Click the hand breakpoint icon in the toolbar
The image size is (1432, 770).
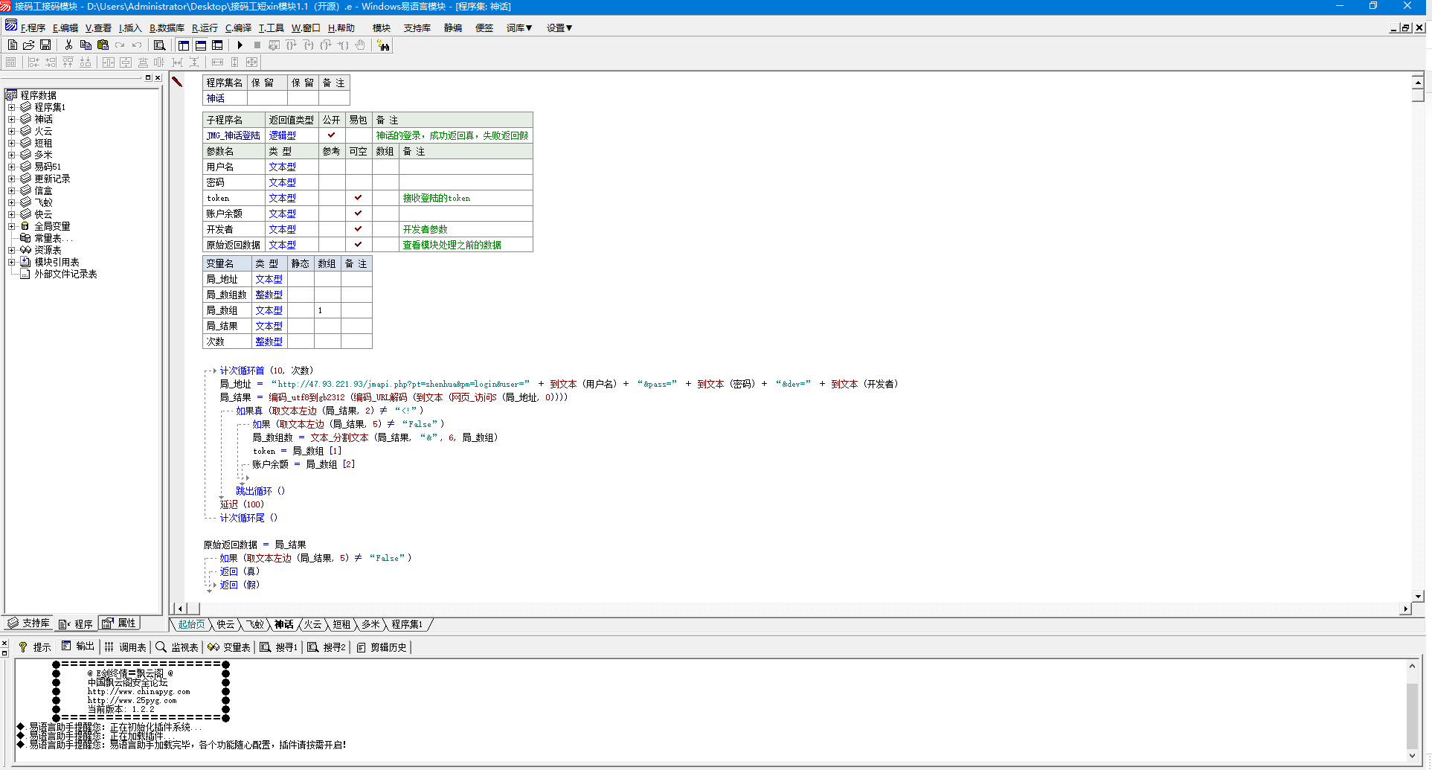click(x=360, y=45)
